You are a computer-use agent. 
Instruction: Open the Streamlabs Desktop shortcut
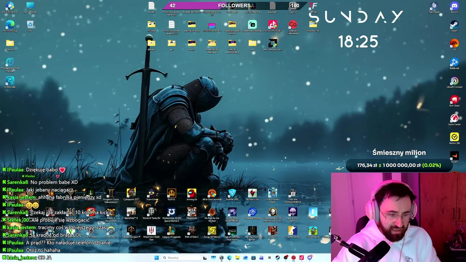pyautogui.click(x=252, y=26)
